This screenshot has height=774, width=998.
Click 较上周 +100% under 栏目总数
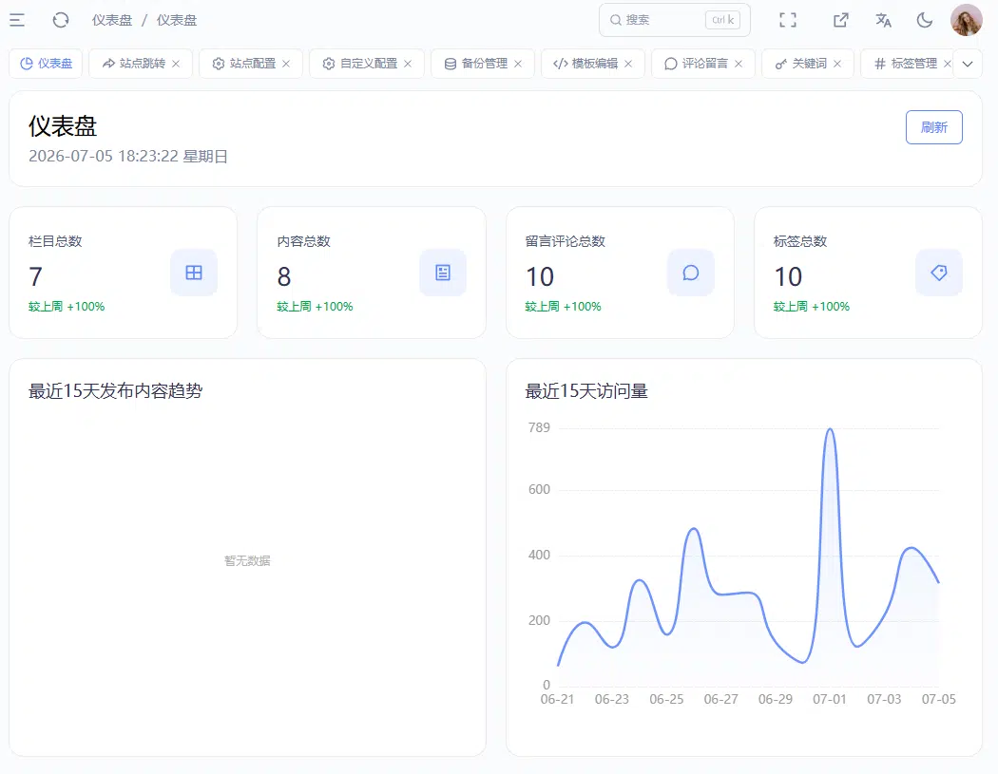[x=67, y=307]
